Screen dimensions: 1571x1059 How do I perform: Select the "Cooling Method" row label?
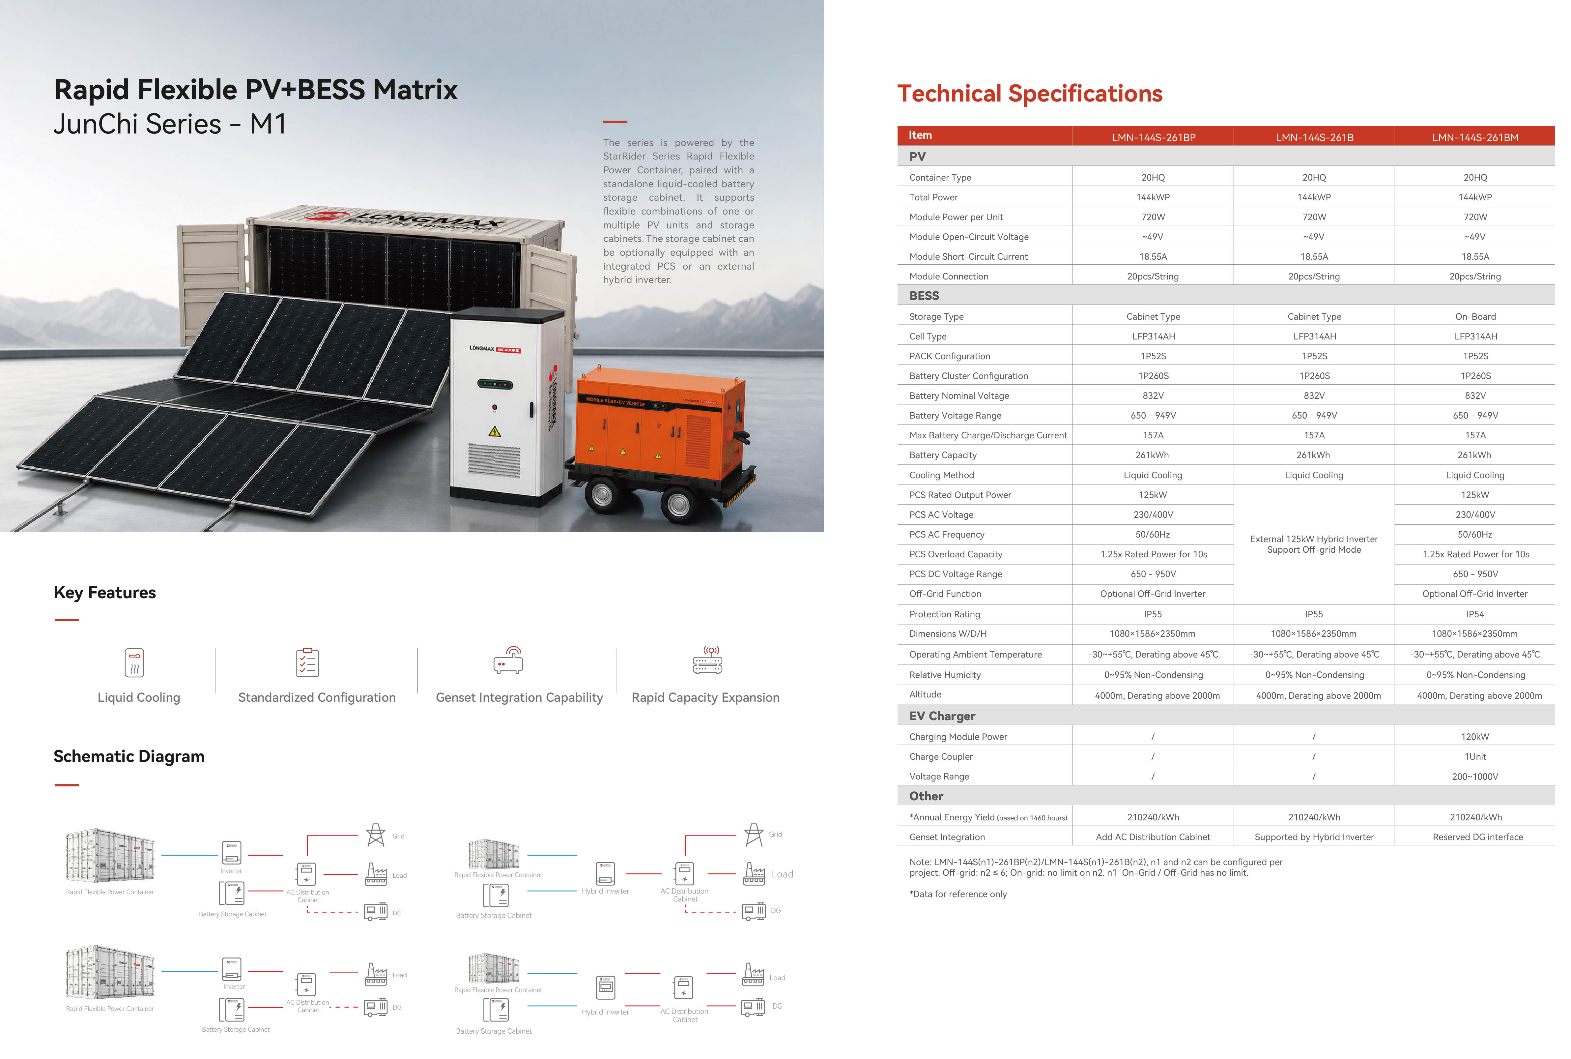[x=941, y=475]
